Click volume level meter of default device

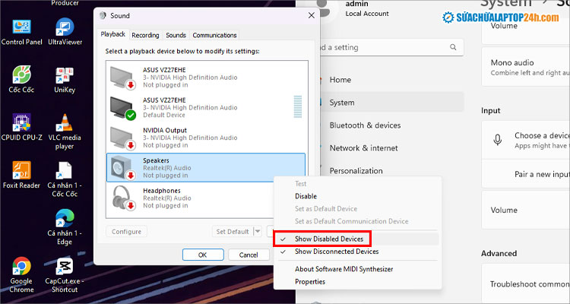click(x=298, y=106)
